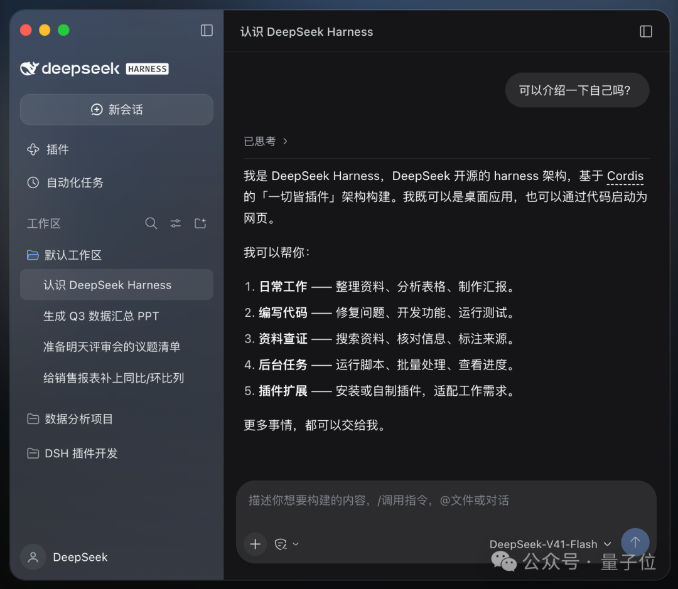Viewport: 678px width, 589px height.
Task: Click the 插件扩展 list item
Action: pos(380,391)
